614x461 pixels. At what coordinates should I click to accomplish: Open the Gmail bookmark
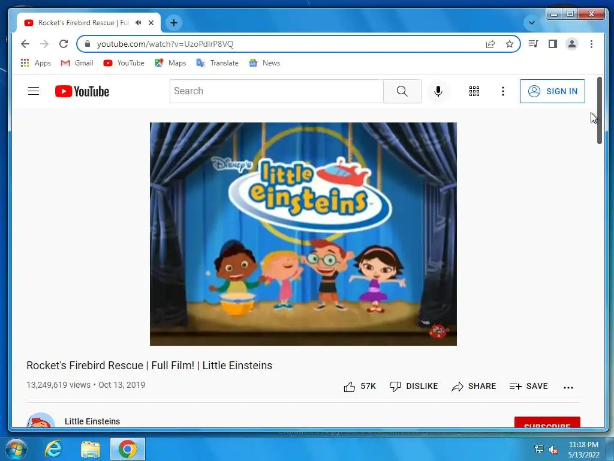(x=77, y=62)
